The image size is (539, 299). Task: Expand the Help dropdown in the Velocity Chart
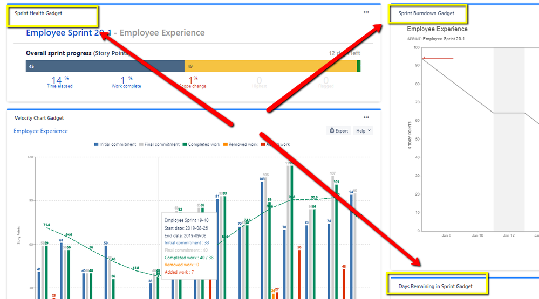363,130
